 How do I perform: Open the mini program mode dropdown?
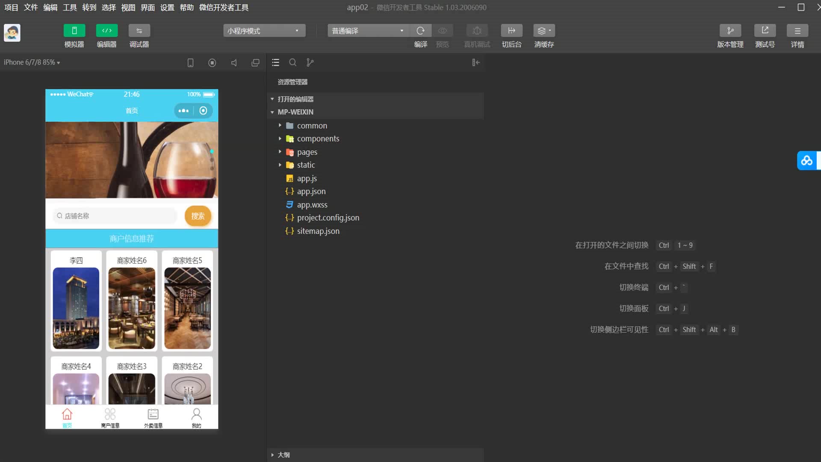[264, 31]
